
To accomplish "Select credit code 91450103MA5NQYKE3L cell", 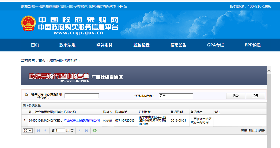I will [x=46, y=121].
